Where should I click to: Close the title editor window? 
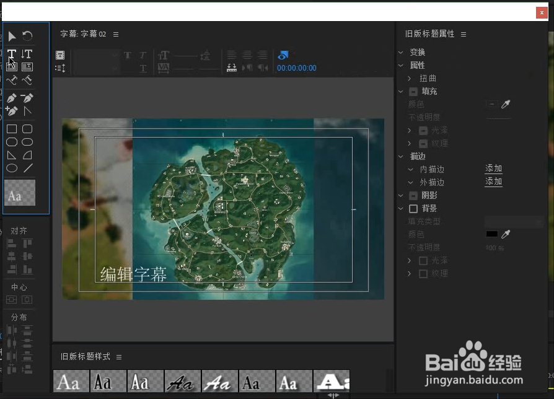(542, 13)
